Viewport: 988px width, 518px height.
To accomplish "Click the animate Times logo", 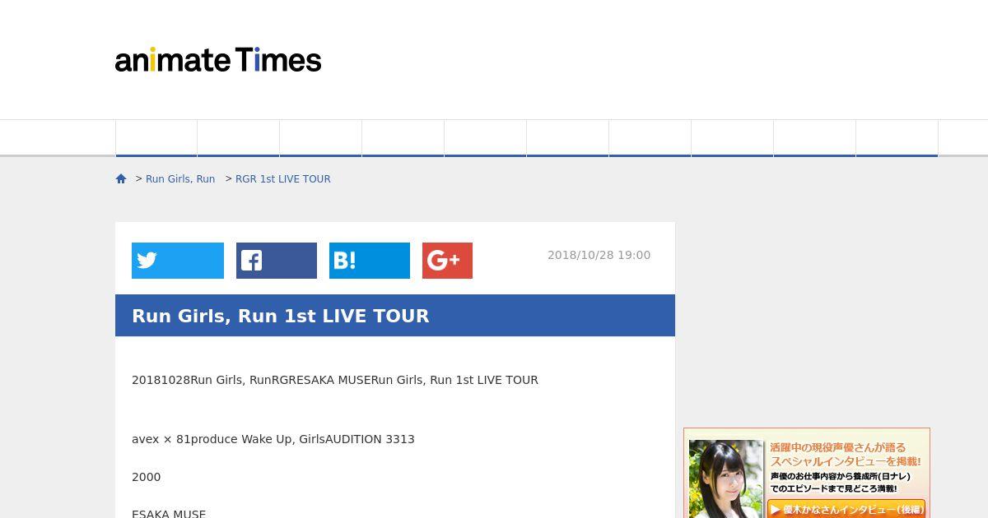I will [218, 60].
